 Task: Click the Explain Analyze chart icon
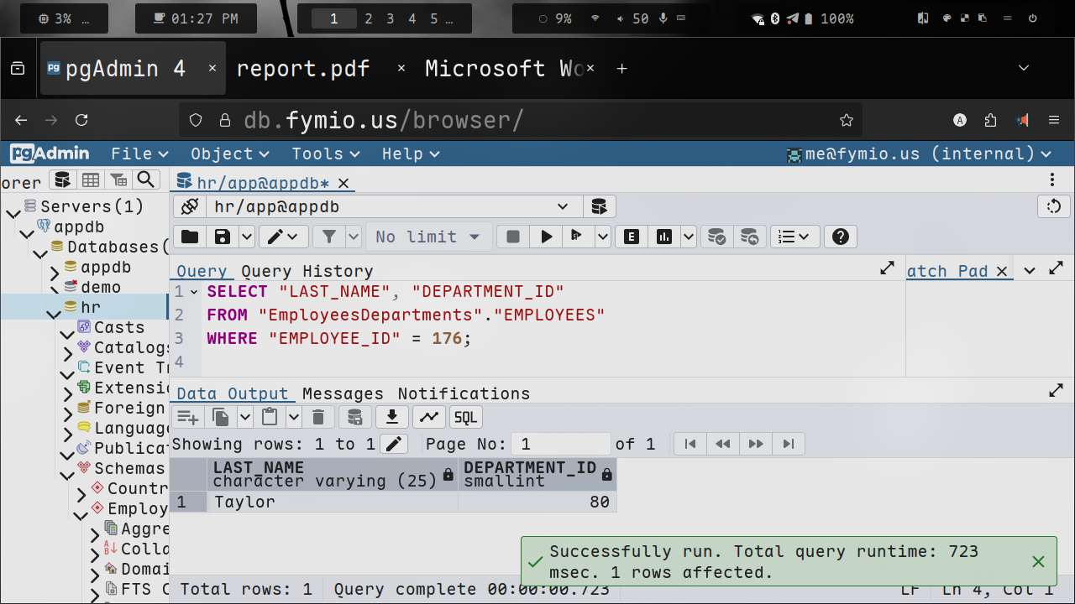coord(664,237)
